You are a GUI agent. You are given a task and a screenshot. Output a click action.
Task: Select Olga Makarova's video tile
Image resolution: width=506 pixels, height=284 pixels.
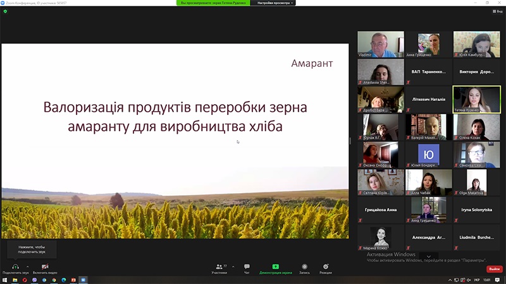(x=477, y=182)
